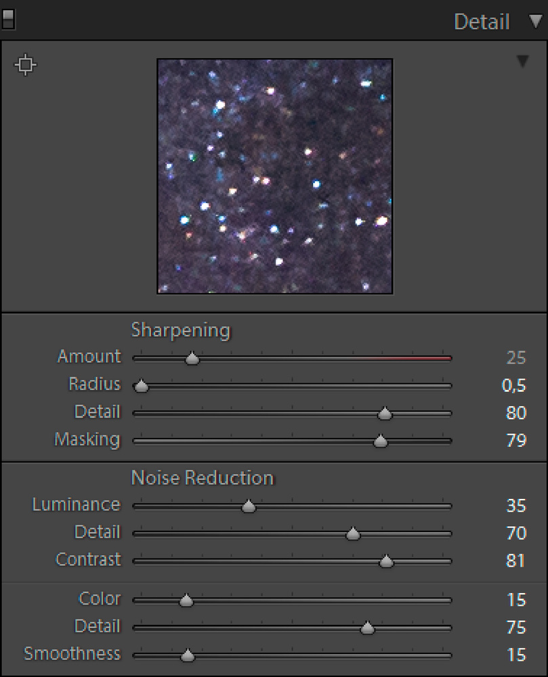Click the Smoothness slider handle
This screenshot has width=548, height=677.
point(188,655)
